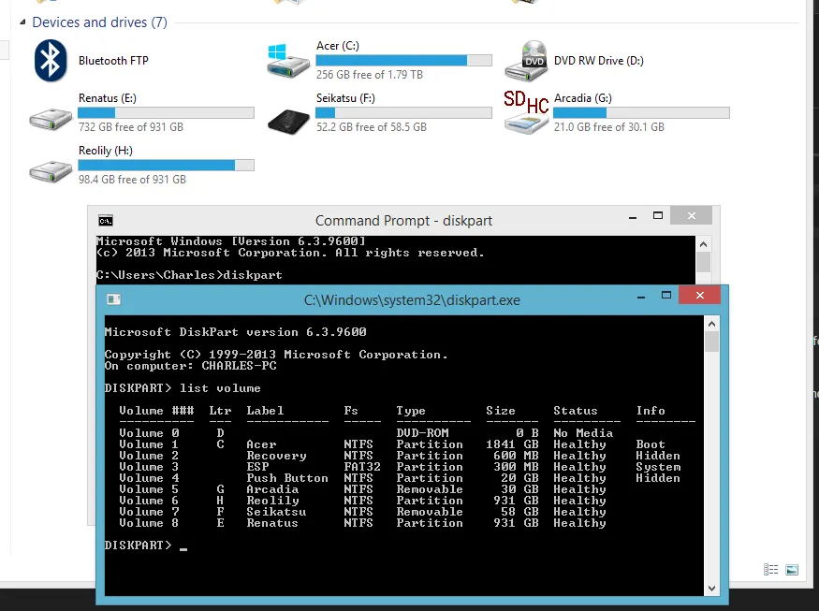819x611 pixels.
Task: Click Arcadia (G:) capacity bar
Action: coord(641,113)
